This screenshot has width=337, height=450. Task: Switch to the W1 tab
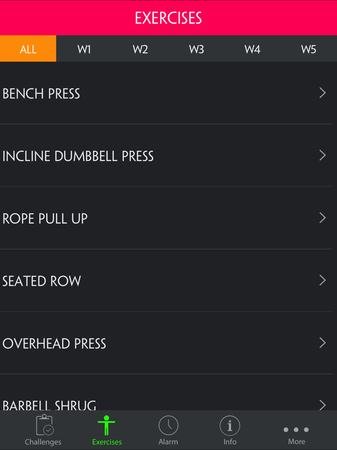coord(84,49)
